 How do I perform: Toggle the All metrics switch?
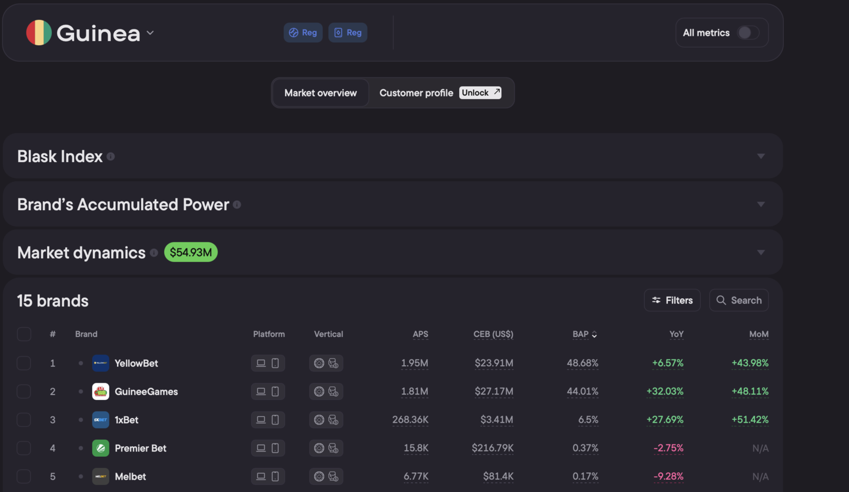748,33
